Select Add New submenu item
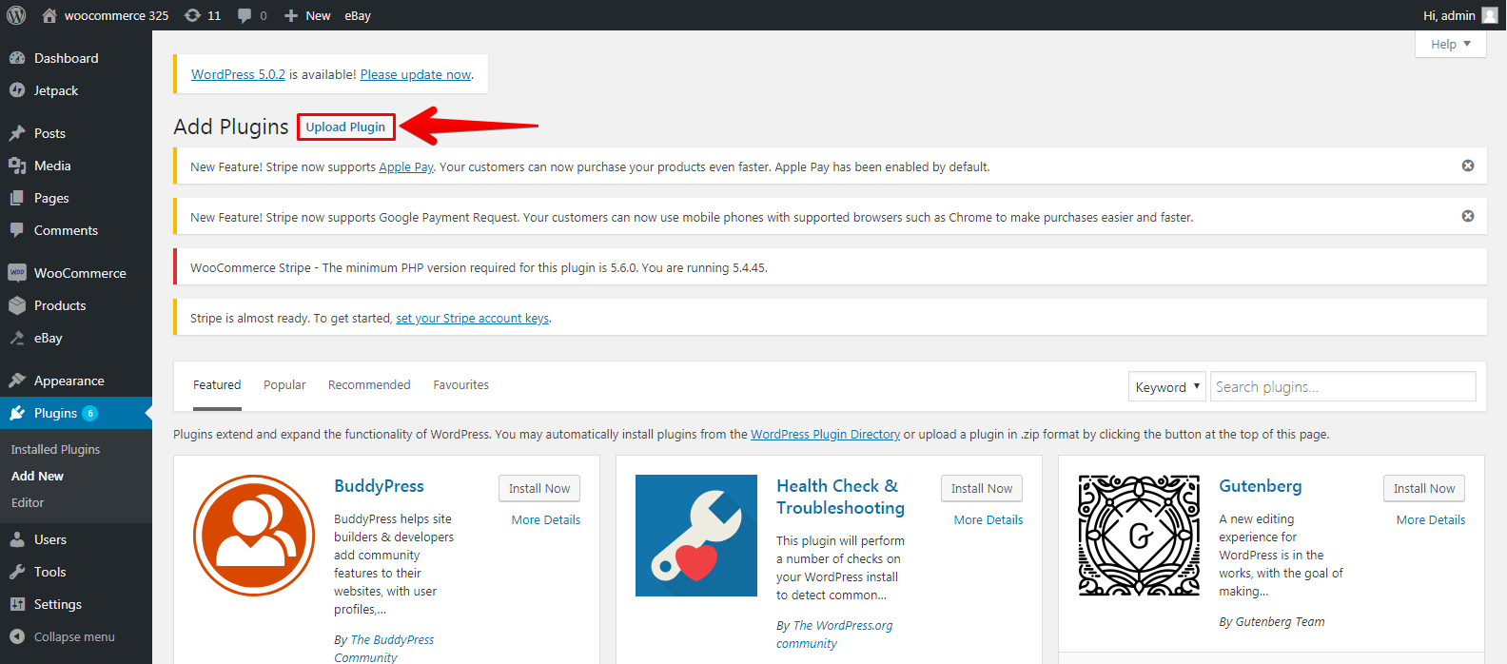Screen dimensions: 1507x664 click(38, 476)
